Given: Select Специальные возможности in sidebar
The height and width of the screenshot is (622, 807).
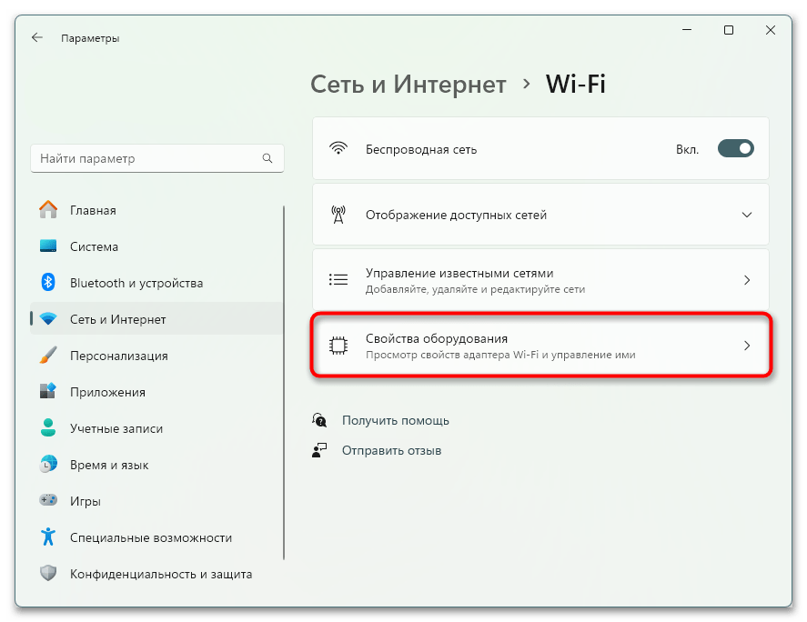Looking at the screenshot, I should coord(156,537).
